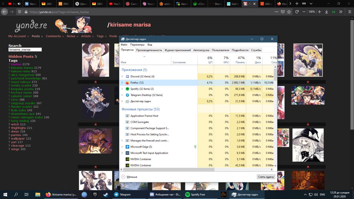Switch to the Пользователи tab

[x=220, y=50]
